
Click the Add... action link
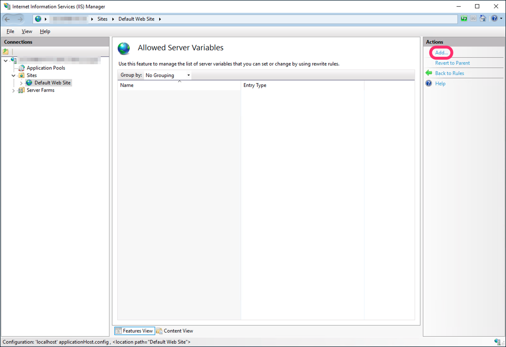point(441,53)
